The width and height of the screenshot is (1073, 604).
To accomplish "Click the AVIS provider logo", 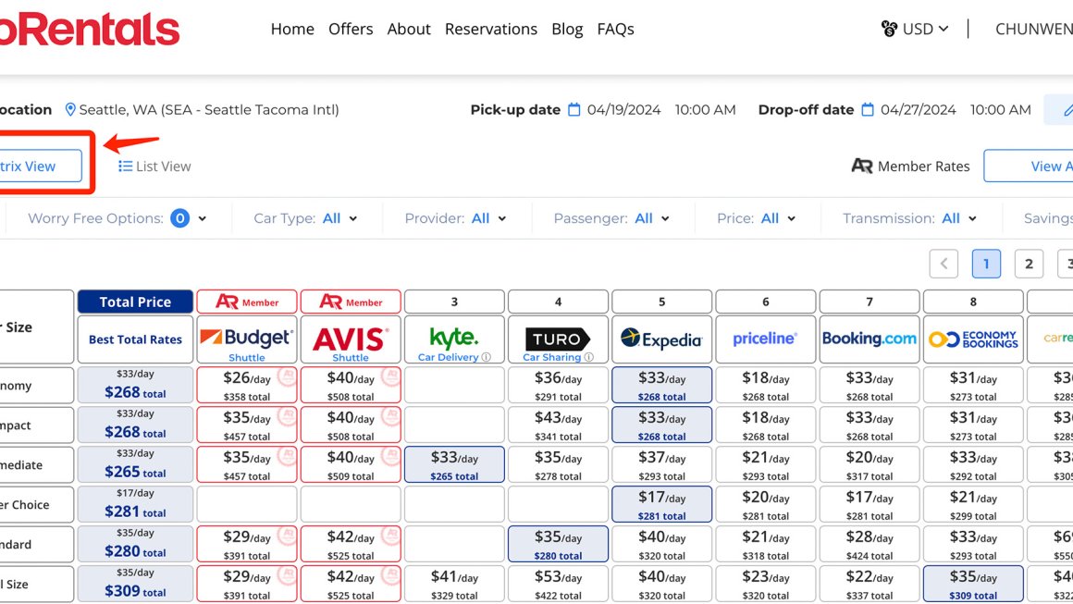I will pos(351,339).
